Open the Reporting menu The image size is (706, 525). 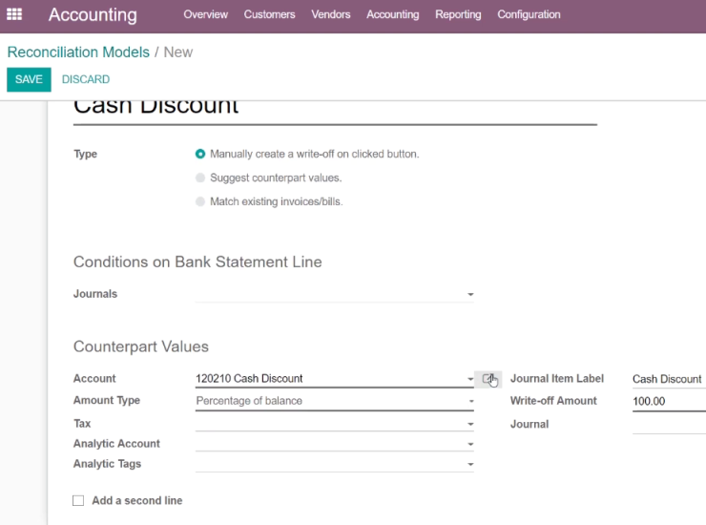coord(458,14)
